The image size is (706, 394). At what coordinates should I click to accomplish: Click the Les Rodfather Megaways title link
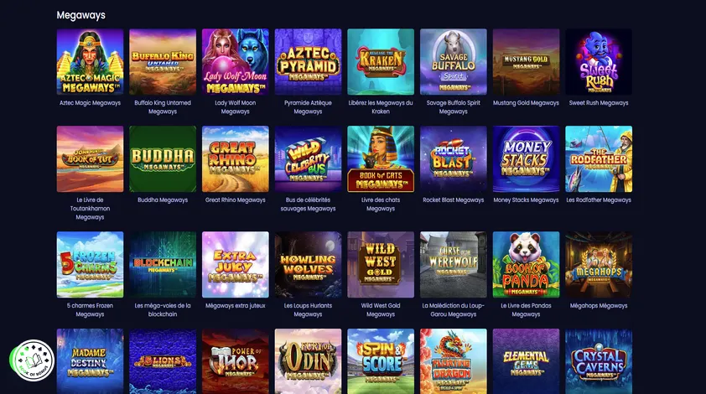599,200
